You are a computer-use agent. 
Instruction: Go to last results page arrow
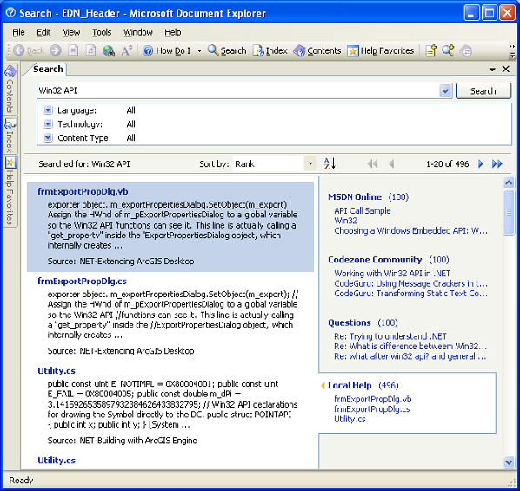point(497,163)
